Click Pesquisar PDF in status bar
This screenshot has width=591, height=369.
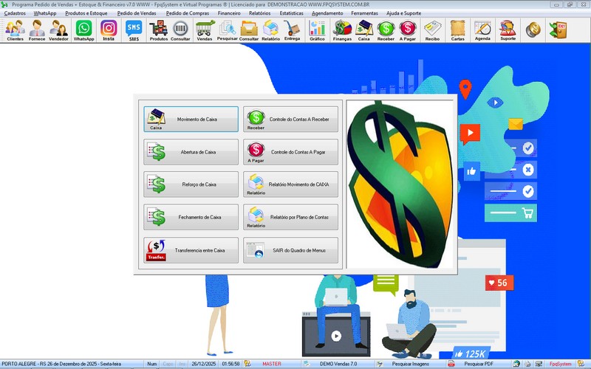click(x=479, y=364)
